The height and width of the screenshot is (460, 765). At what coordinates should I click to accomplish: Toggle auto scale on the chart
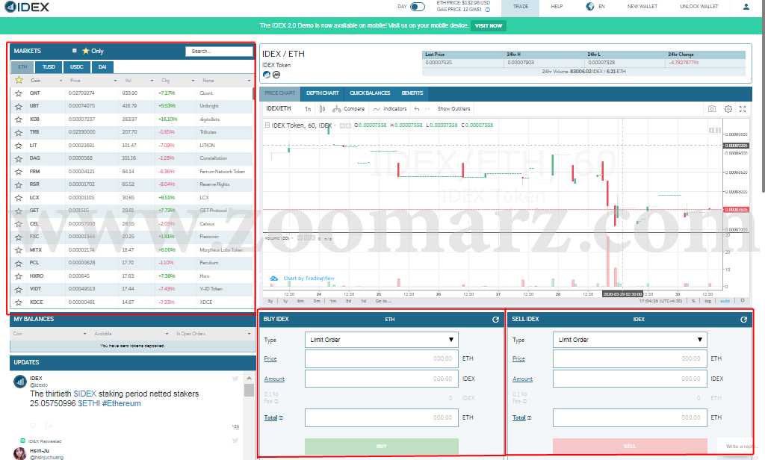pyautogui.click(x=725, y=301)
